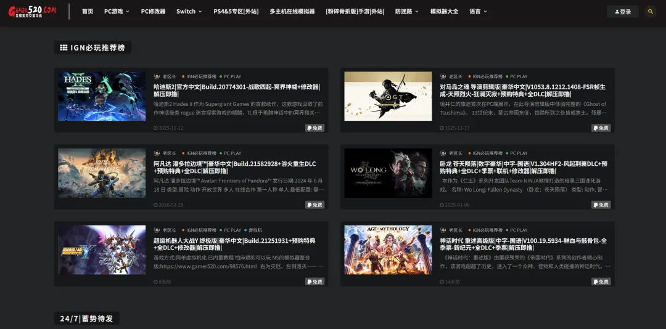This screenshot has width=666, height=329.
Task: Open the Avatar From the Ashes thumbnail
Action: 102,173
